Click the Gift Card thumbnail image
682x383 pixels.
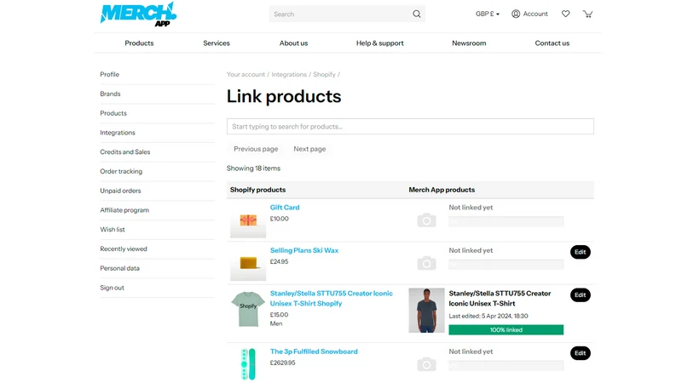point(248,220)
